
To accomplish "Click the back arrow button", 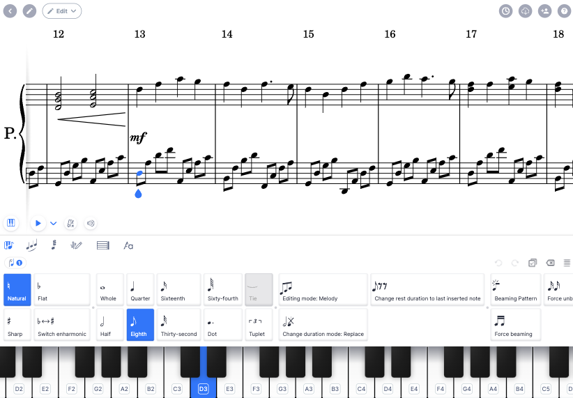I will 10,11.
